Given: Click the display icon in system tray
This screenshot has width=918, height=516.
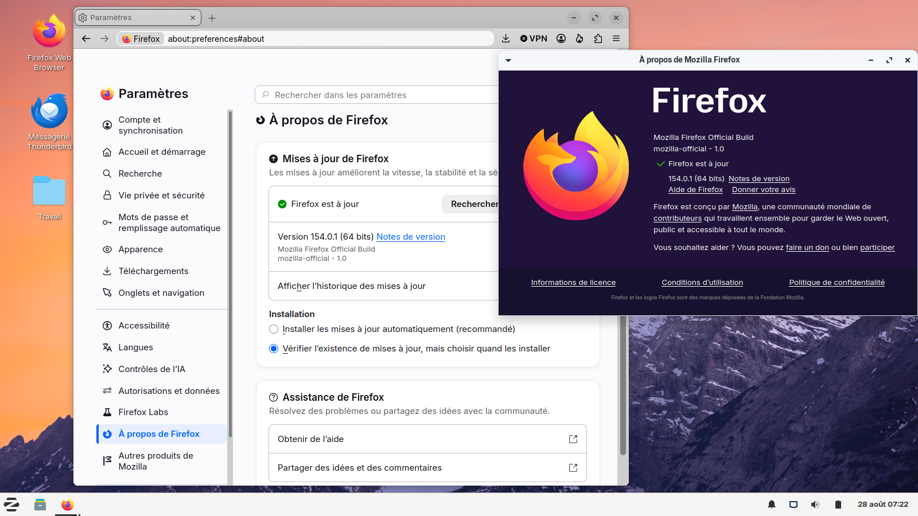Looking at the screenshot, I should [793, 505].
